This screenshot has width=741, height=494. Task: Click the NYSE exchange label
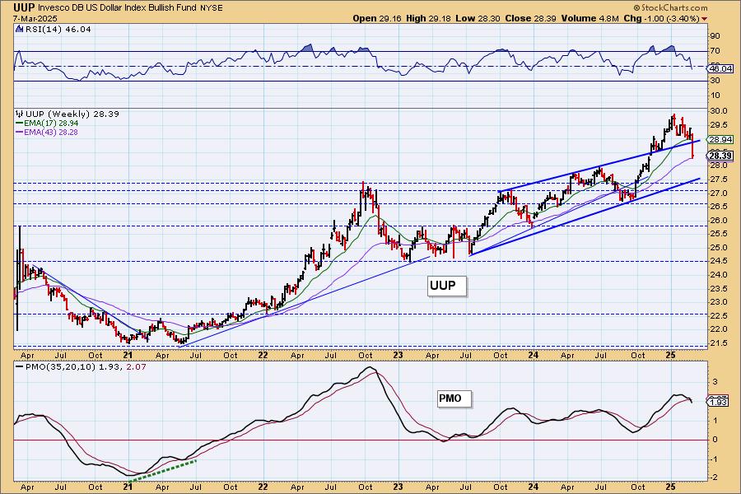212,8
